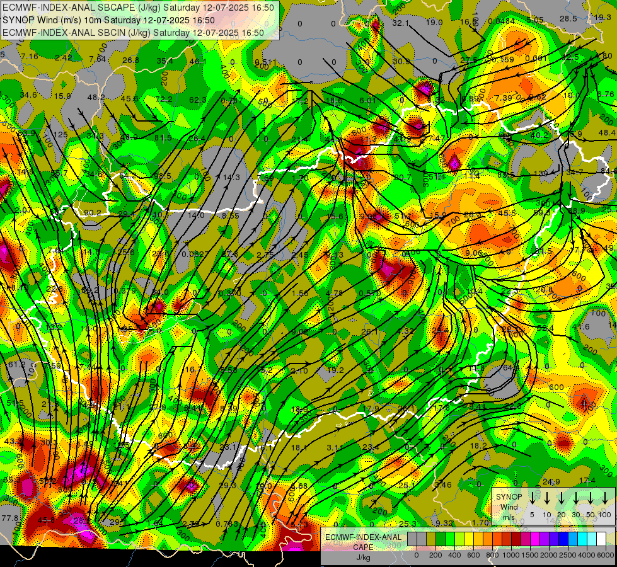Viewport: 617px width, 567px height.
Task: Pick the dark red 1000 CAPE swatch
Action: [x=516, y=539]
